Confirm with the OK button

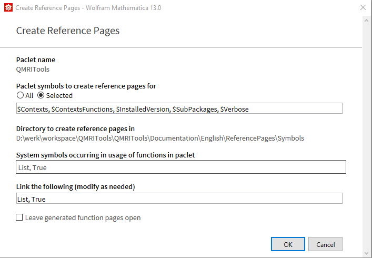coord(288,244)
